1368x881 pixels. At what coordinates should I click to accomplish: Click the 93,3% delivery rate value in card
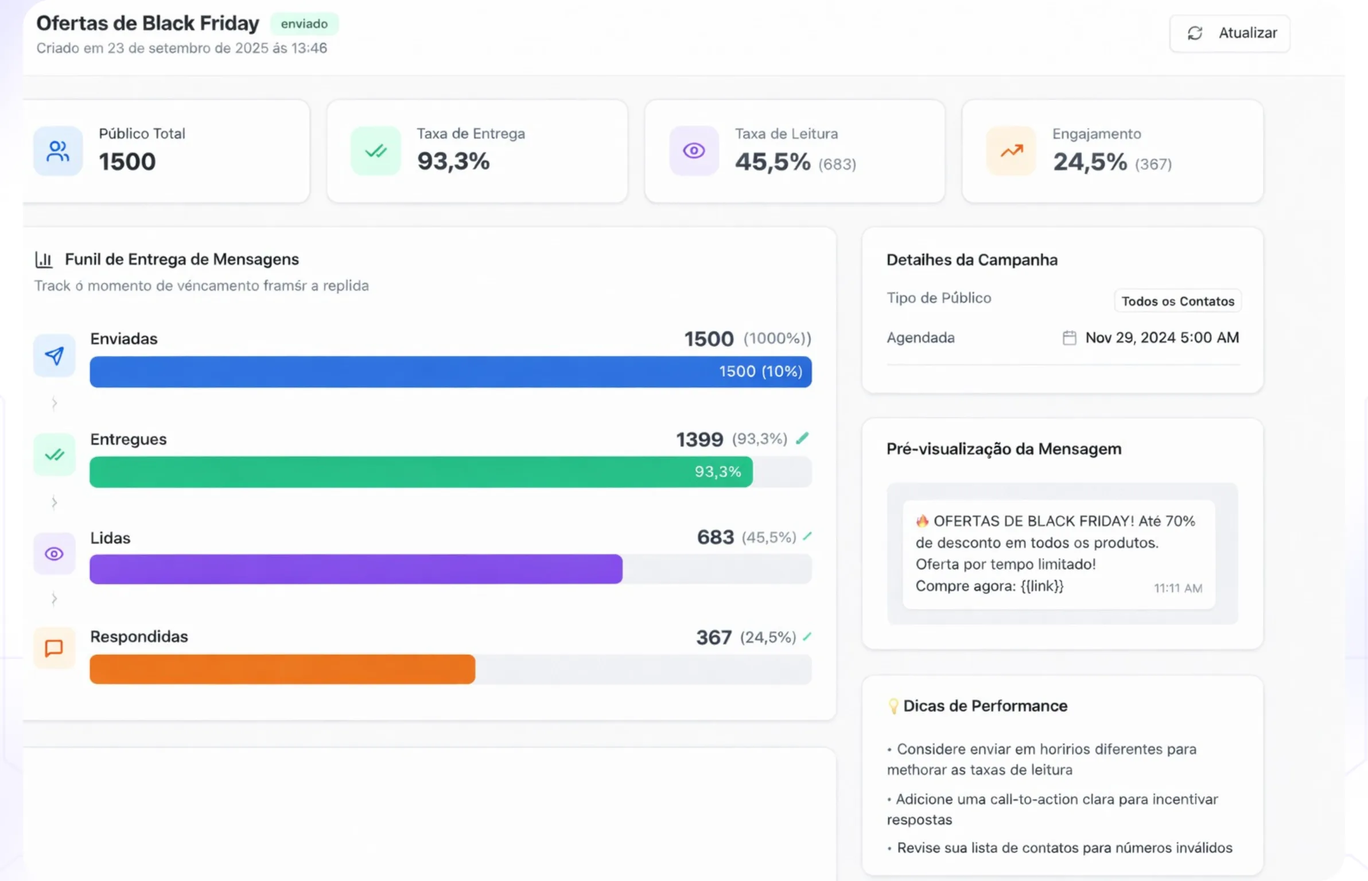pyautogui.click(x=453, y=161)
